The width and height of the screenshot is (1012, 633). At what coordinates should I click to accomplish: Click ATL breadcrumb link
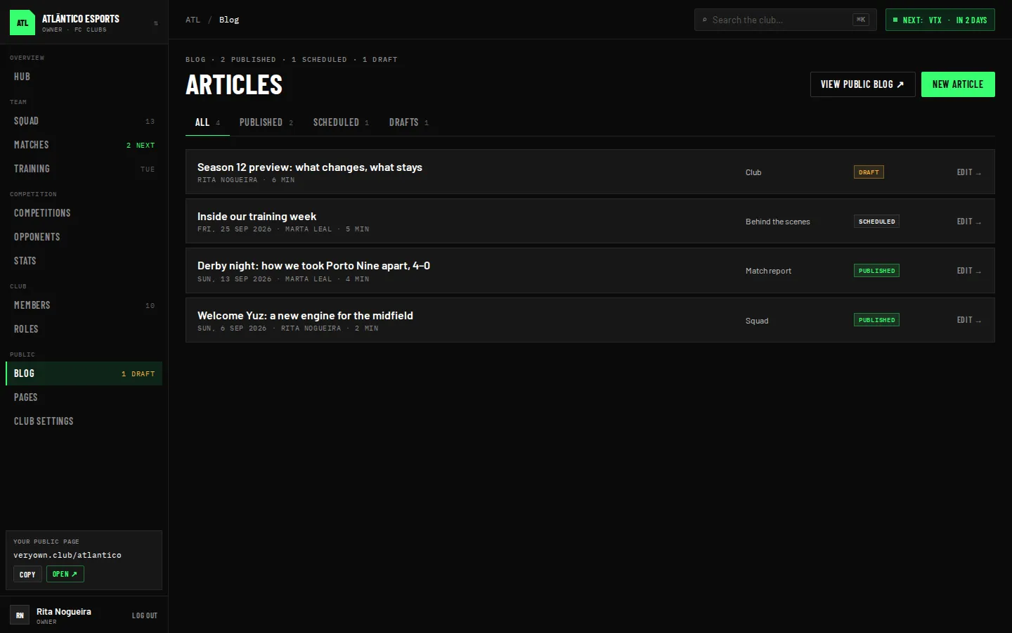click(193, 20)
